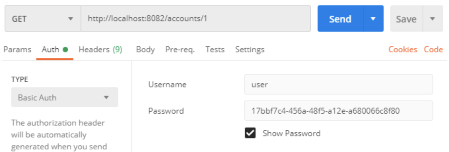Click the Code link
The width and height of the screenshot is (449, 152).
point(433,50)
